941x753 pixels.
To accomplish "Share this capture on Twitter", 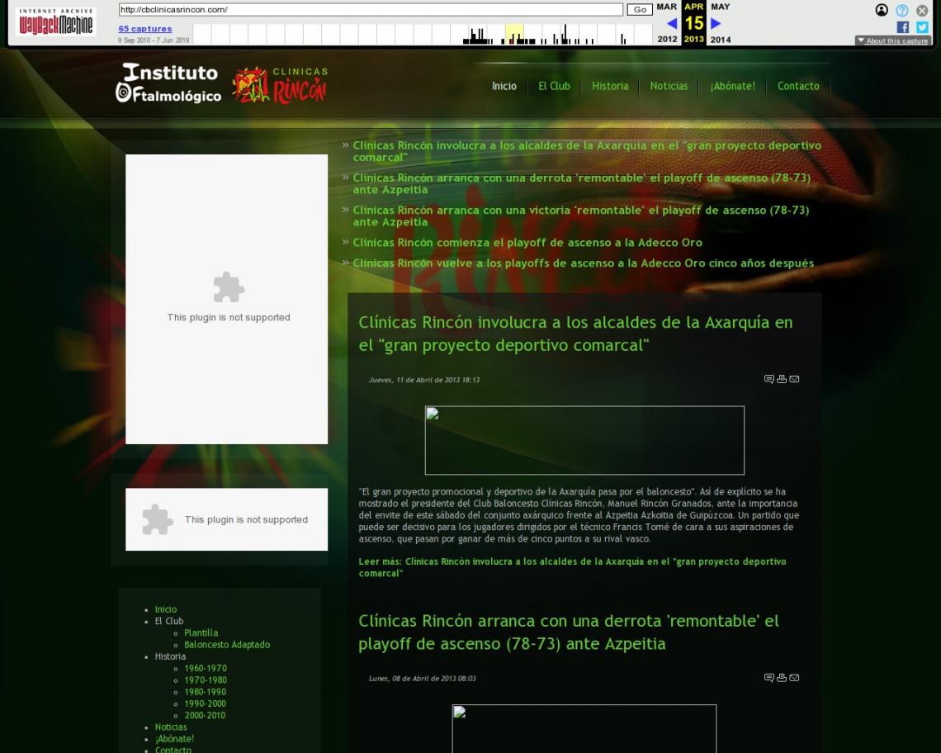I will [x=922, y=27].
